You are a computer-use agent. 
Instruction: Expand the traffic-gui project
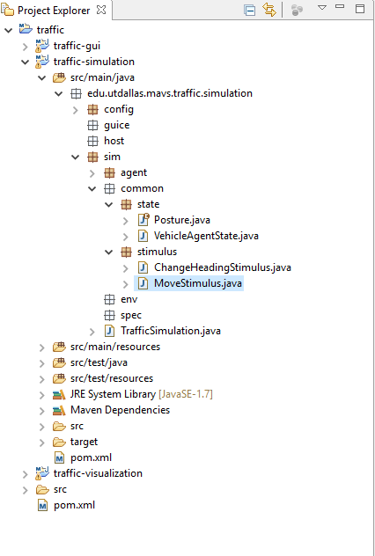click(x=25, y=46)
